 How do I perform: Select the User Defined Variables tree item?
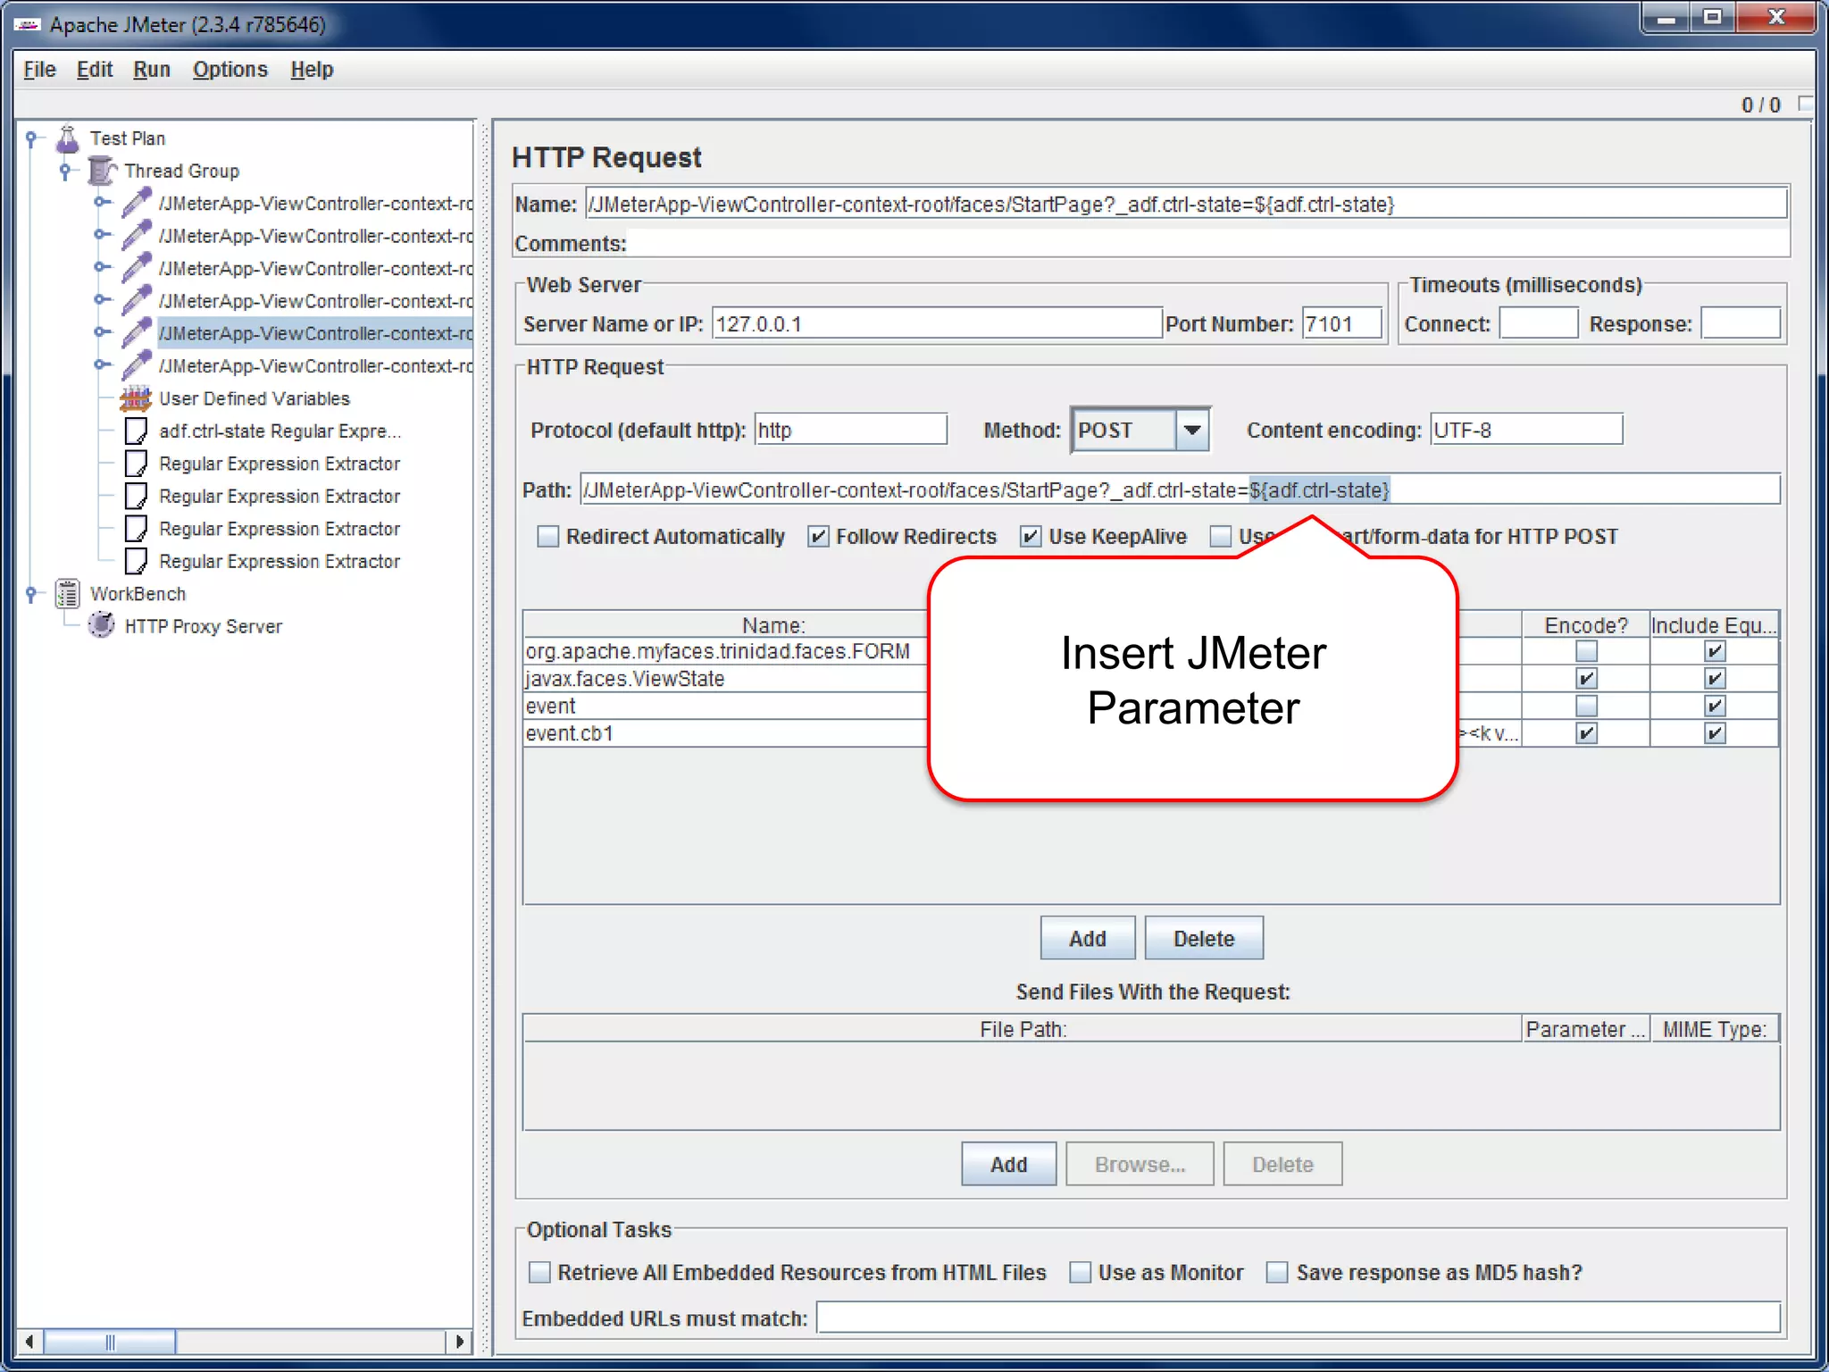point(254,398)
